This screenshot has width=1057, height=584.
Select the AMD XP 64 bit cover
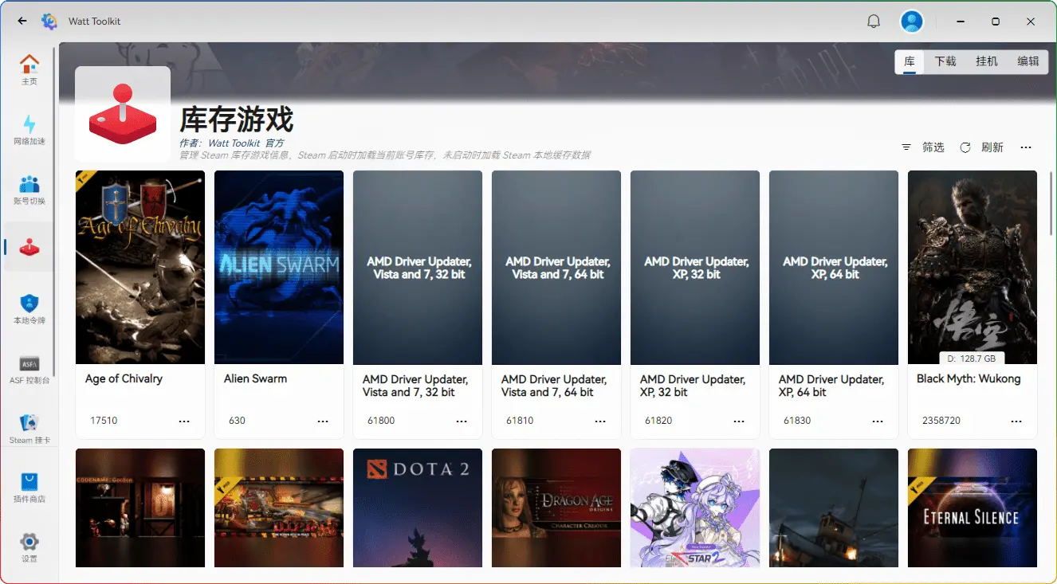click(834, 267)
